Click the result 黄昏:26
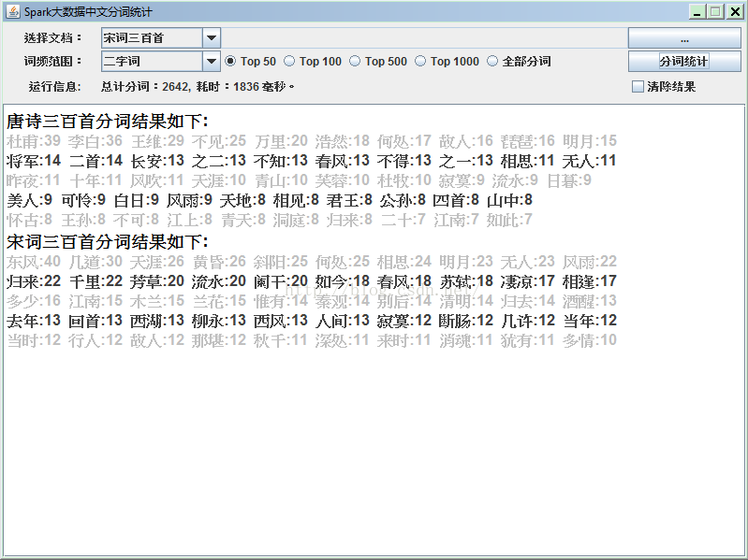 (219, 262)
